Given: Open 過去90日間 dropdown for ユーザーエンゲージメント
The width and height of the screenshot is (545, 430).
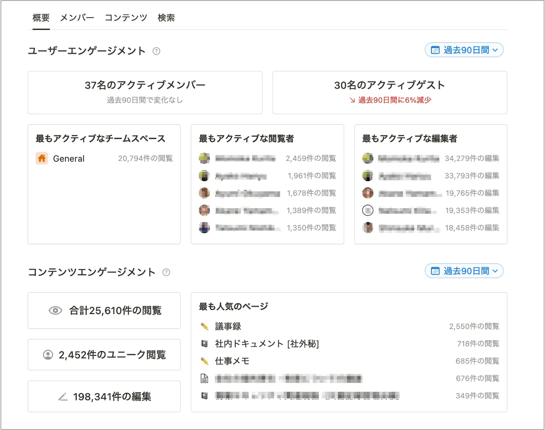Looking at the screenshot, I should 464,50.
